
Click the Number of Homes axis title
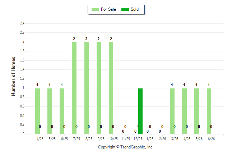pyautogui.click(x=13, y=77)
